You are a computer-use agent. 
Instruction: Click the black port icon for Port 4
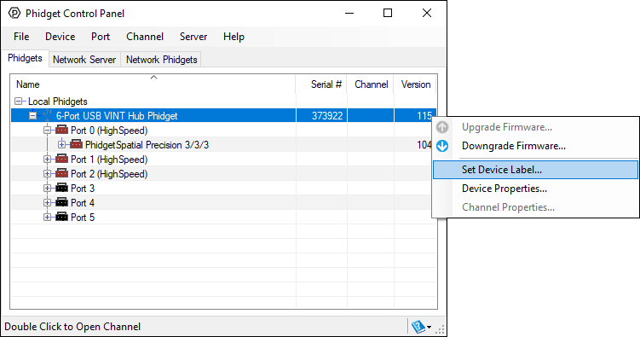click(x=61, y=202)
